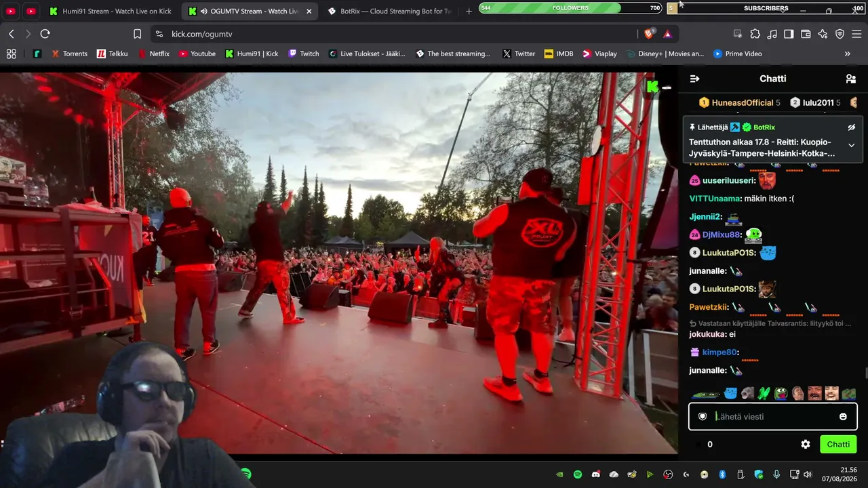Viewport: 868px width, 488px height.
Task: Open Netflix bookmark
Action: 153,54
